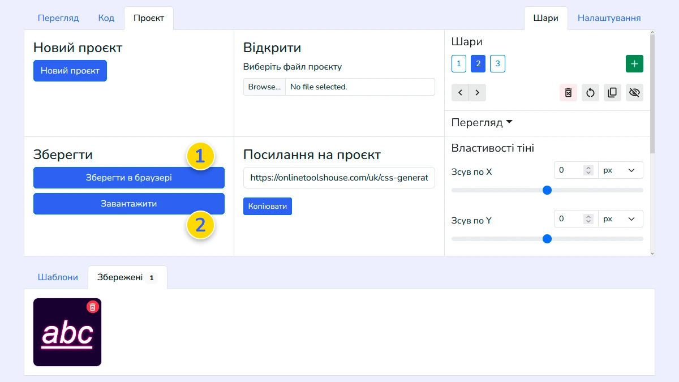The width and height of the screenshot is (679, 382).
Task: Click Browse to choose a project file
Action: click(x=264, y=87)
